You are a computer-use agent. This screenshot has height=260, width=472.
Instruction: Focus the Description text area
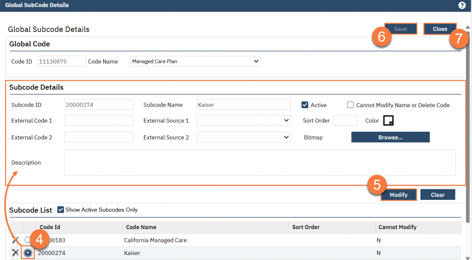click(x=260, y=162)
